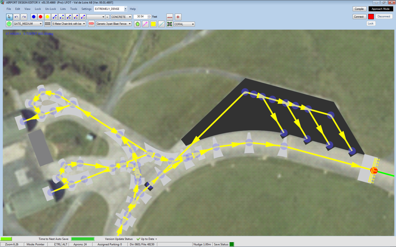Click the green clock parking icon
This screenshot has width=396, height=247.
tap(9, 24)
